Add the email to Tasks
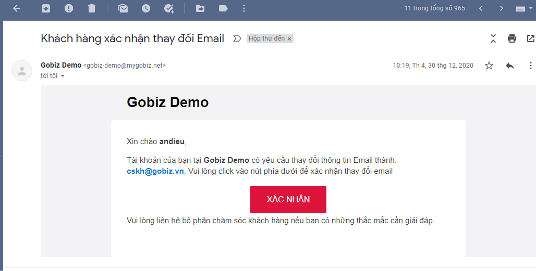This screenshot has width=536, height=271. pos(169,8)
